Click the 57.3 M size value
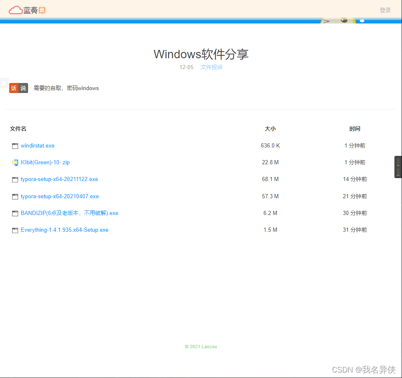 point(270,196)
